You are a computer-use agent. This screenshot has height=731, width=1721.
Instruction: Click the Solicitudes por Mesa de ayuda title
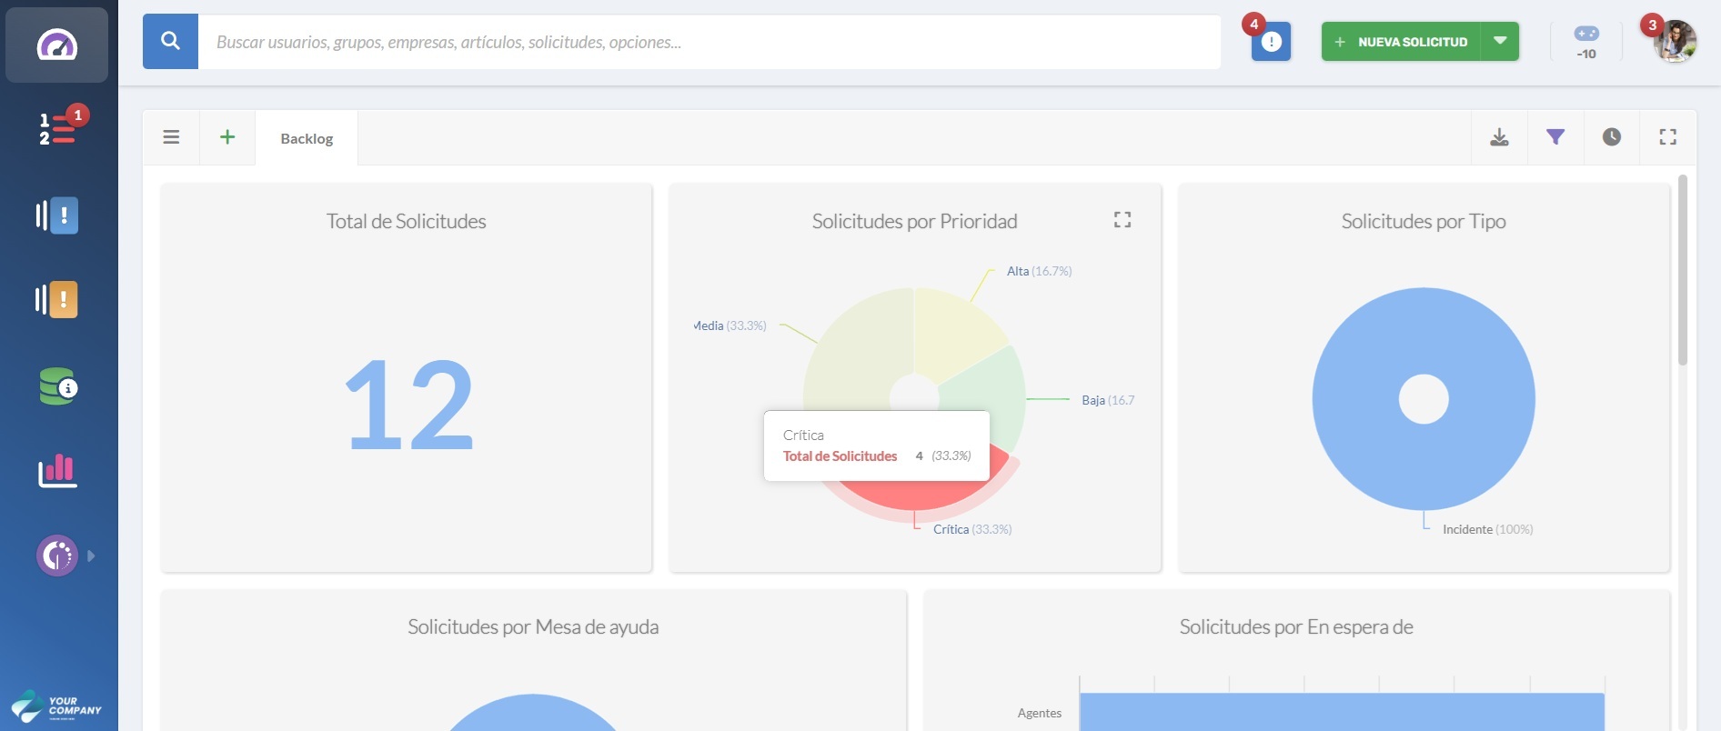[533, 626]
